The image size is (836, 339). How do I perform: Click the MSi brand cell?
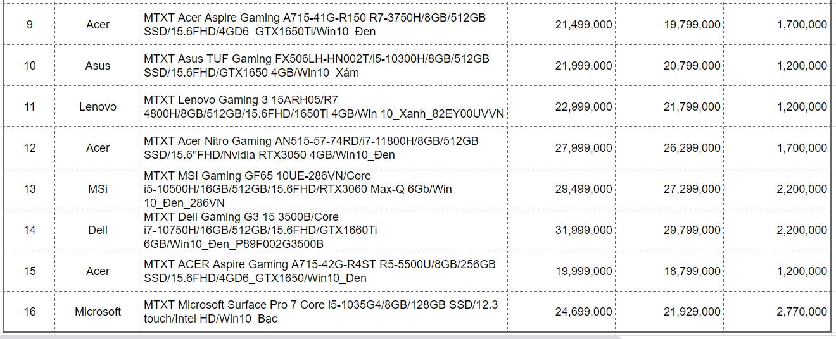(98, 188)
